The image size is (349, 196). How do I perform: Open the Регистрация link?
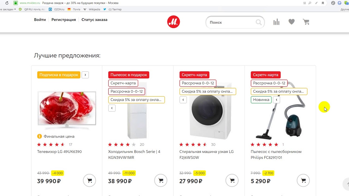tap(64, 20)
